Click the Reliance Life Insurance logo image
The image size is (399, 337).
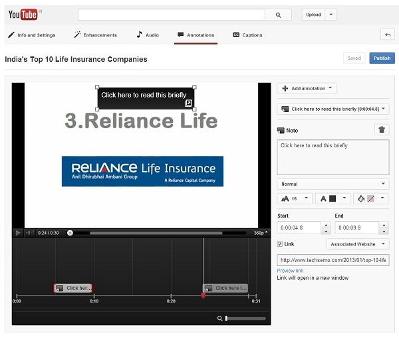[142, 171]
